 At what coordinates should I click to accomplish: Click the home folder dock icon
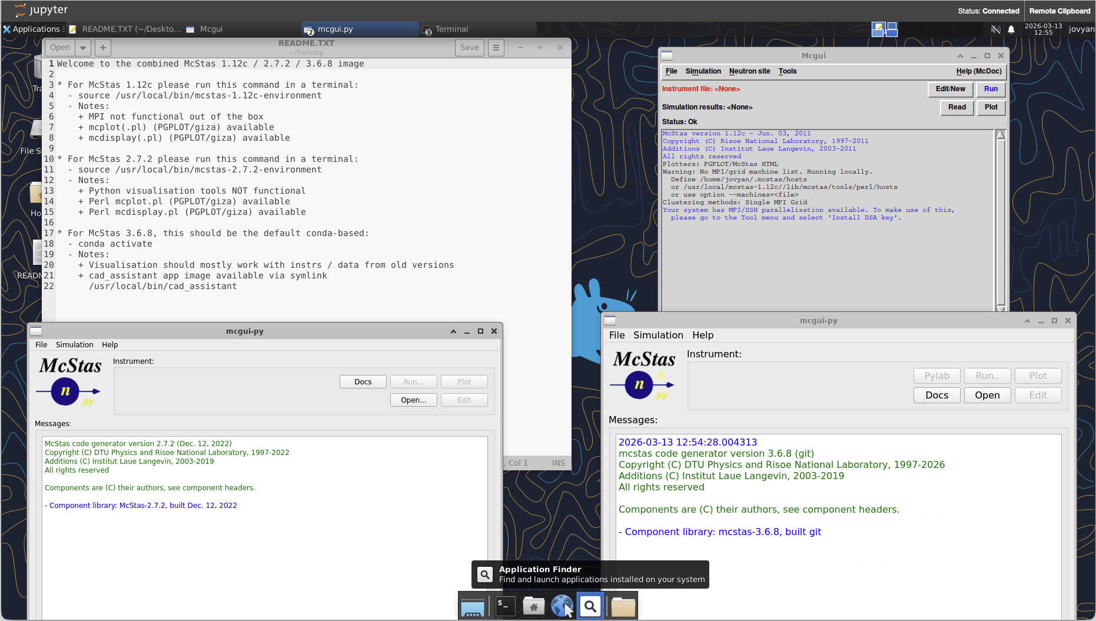pyautogui.click(x=533, y=606)
